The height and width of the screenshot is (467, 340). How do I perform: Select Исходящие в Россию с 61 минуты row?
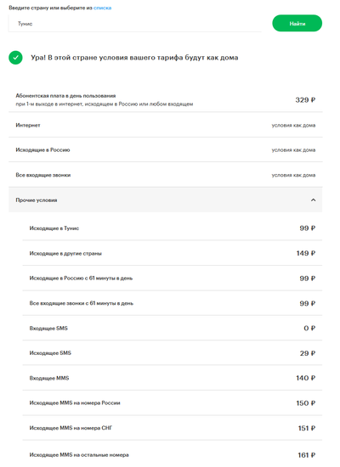coord(173,279)
